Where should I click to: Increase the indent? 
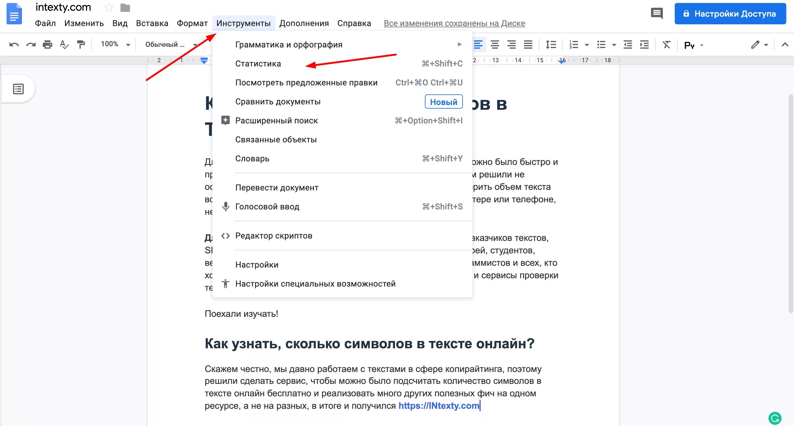tap(644, 45)
